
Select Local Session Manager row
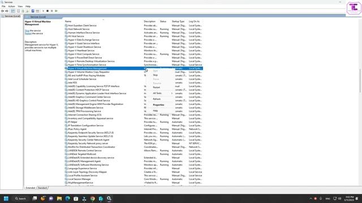tap(133, 179)
